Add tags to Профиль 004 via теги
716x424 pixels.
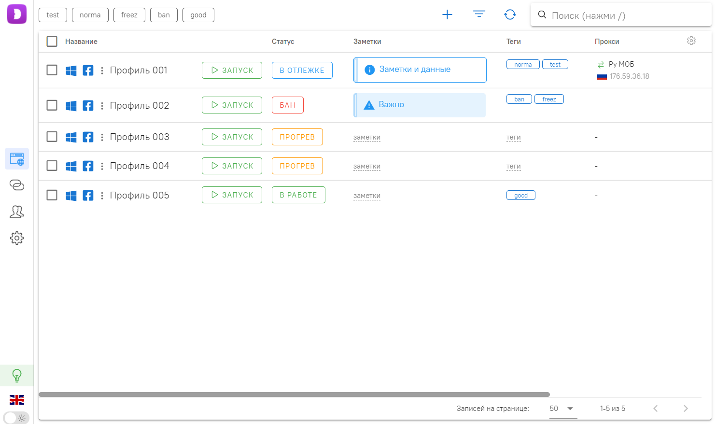tap(513, 166)
